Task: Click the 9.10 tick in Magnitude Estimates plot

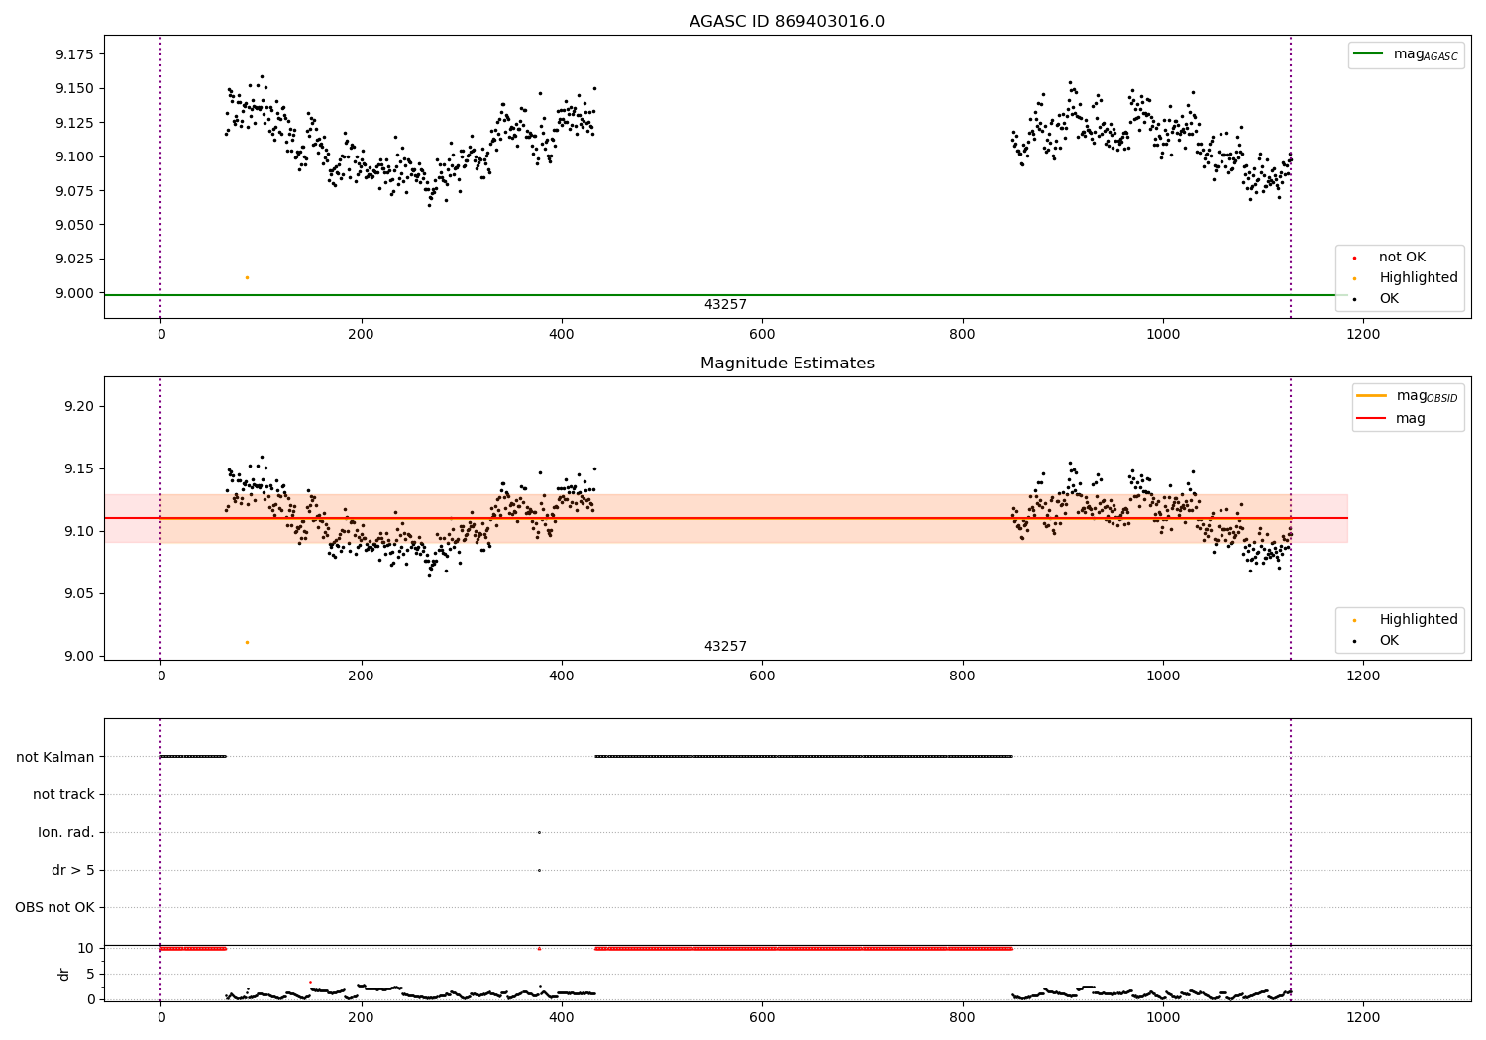Action: 79,531
